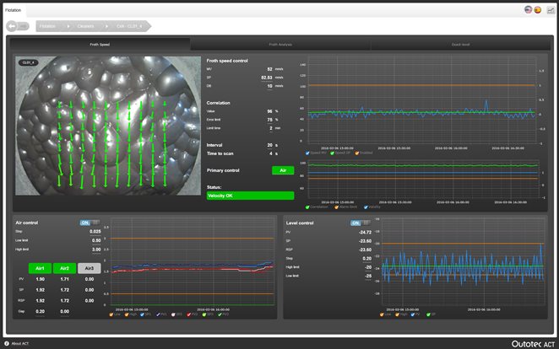Click the Velocity OK status bar

point(250,196)
